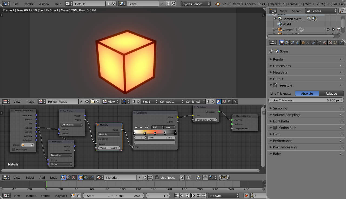Open the node editor Add menu
Screen dimensions: 346x199
pos(42,177)
